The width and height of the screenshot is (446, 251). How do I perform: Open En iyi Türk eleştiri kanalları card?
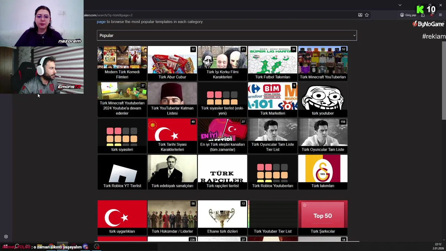click(222, 136)
